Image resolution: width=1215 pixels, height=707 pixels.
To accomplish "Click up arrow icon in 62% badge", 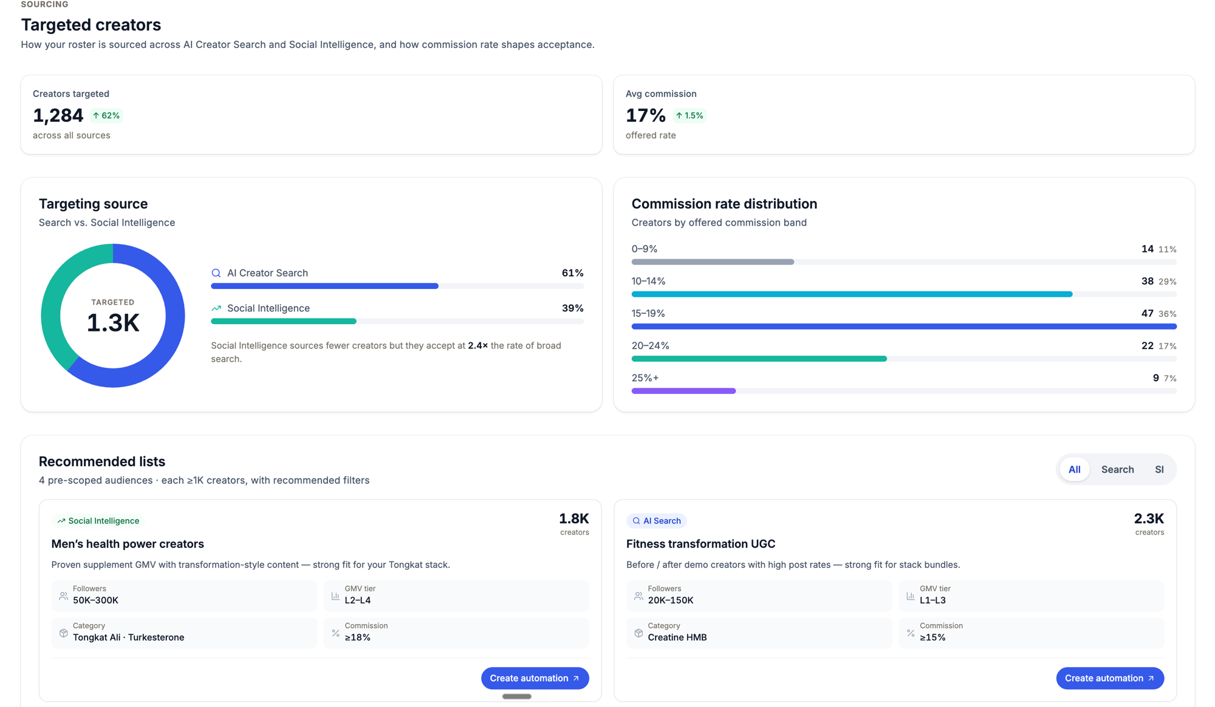I will click(x=96, y=115).
